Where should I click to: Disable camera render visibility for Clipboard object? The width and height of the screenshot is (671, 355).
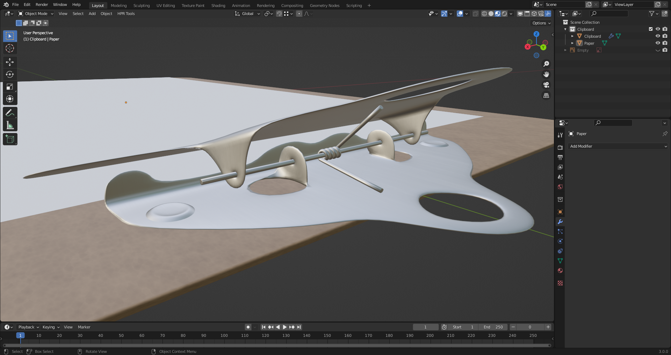[665, 36]
